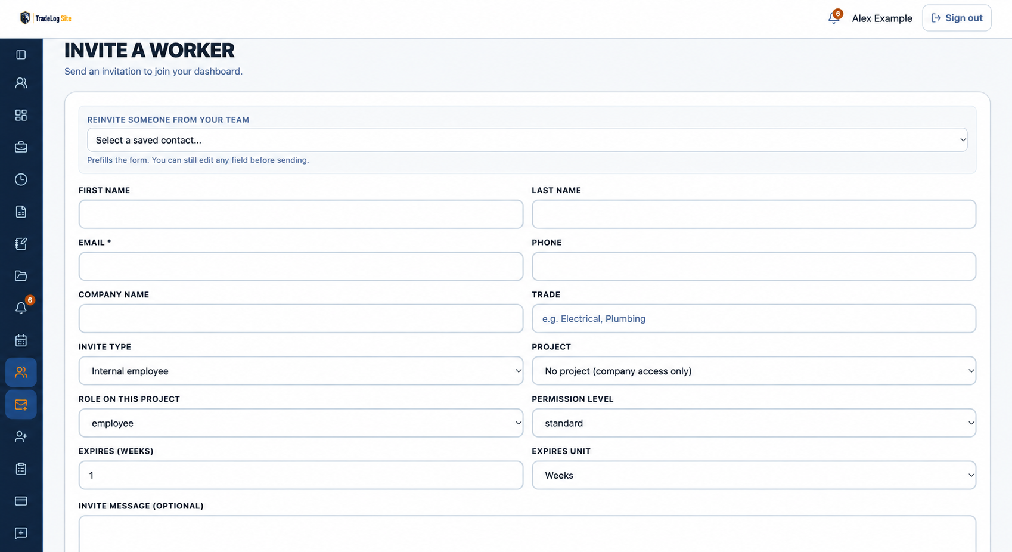Click the Sign out button
1012x552 pixels.
pyautogui.click(x=957, y=18)
